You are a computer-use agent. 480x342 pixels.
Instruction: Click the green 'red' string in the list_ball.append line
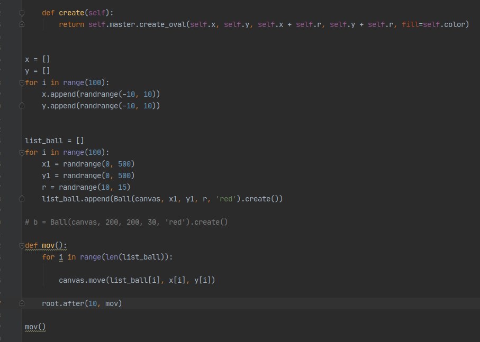(226, 199)
